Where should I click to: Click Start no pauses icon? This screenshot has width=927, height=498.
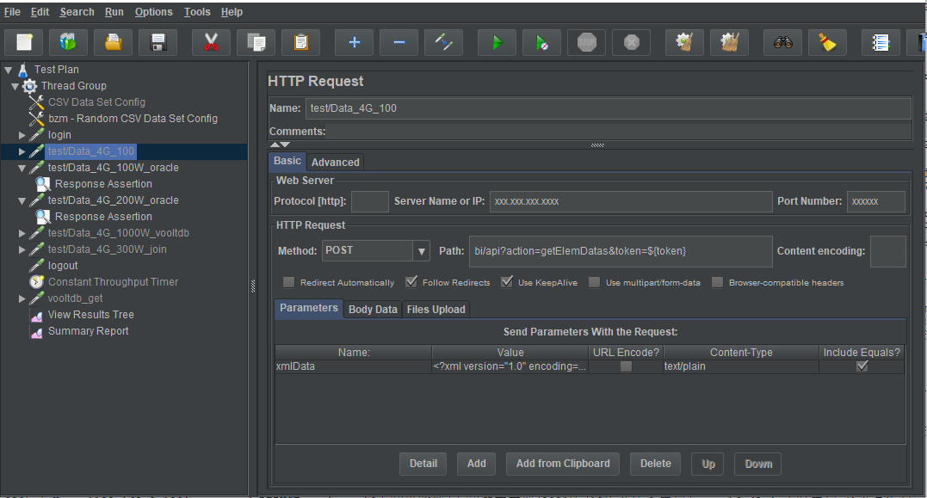click(x=541, y=42)
